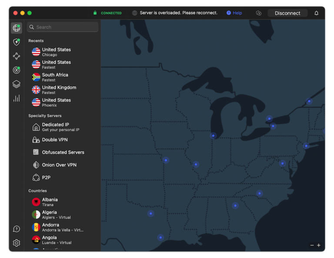The image size is (334, 258).
Task: Open the globe VPN map sidebar icon
Action: pos(17,28)
